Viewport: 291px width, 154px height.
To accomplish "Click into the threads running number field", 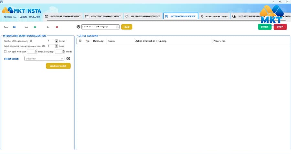I will 52,41.
